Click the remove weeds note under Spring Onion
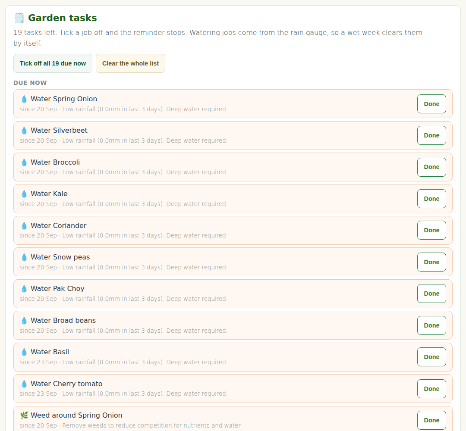 click(151, 425)
